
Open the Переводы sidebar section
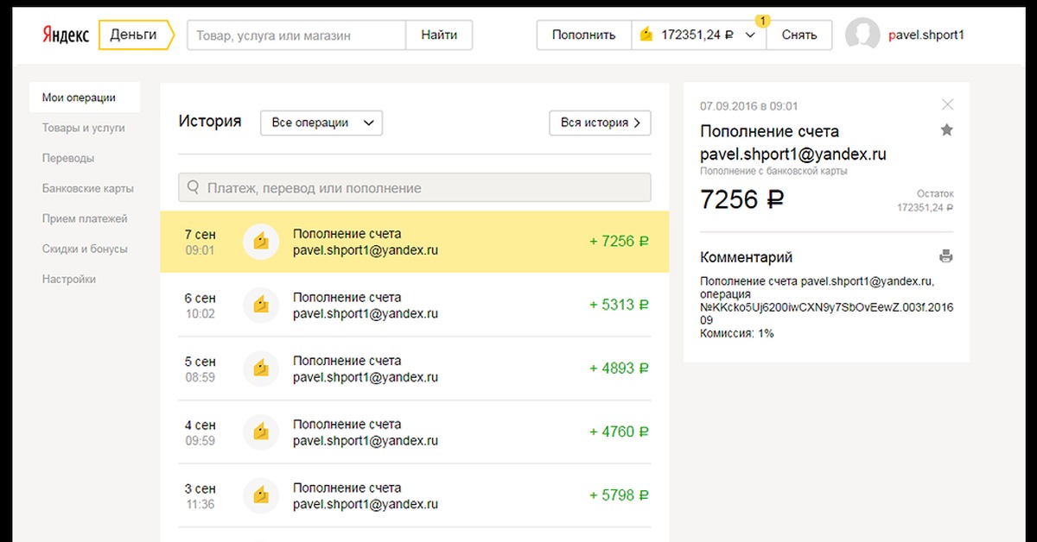pos(68,158)
